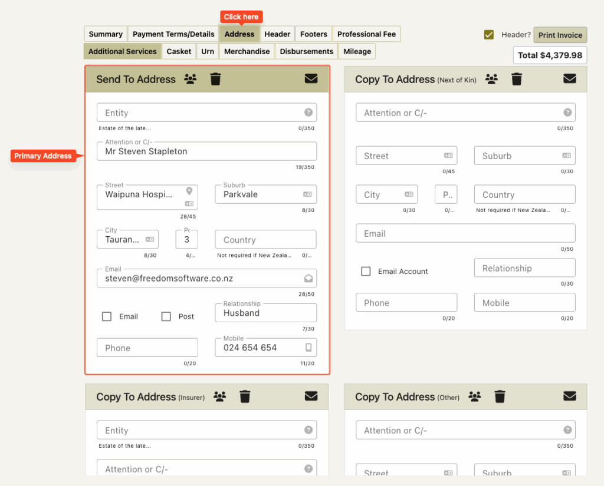This screenshot has height=486, width=604.
Task: Click the contacts group icon in Send To Address
Action: coord(191,79)
